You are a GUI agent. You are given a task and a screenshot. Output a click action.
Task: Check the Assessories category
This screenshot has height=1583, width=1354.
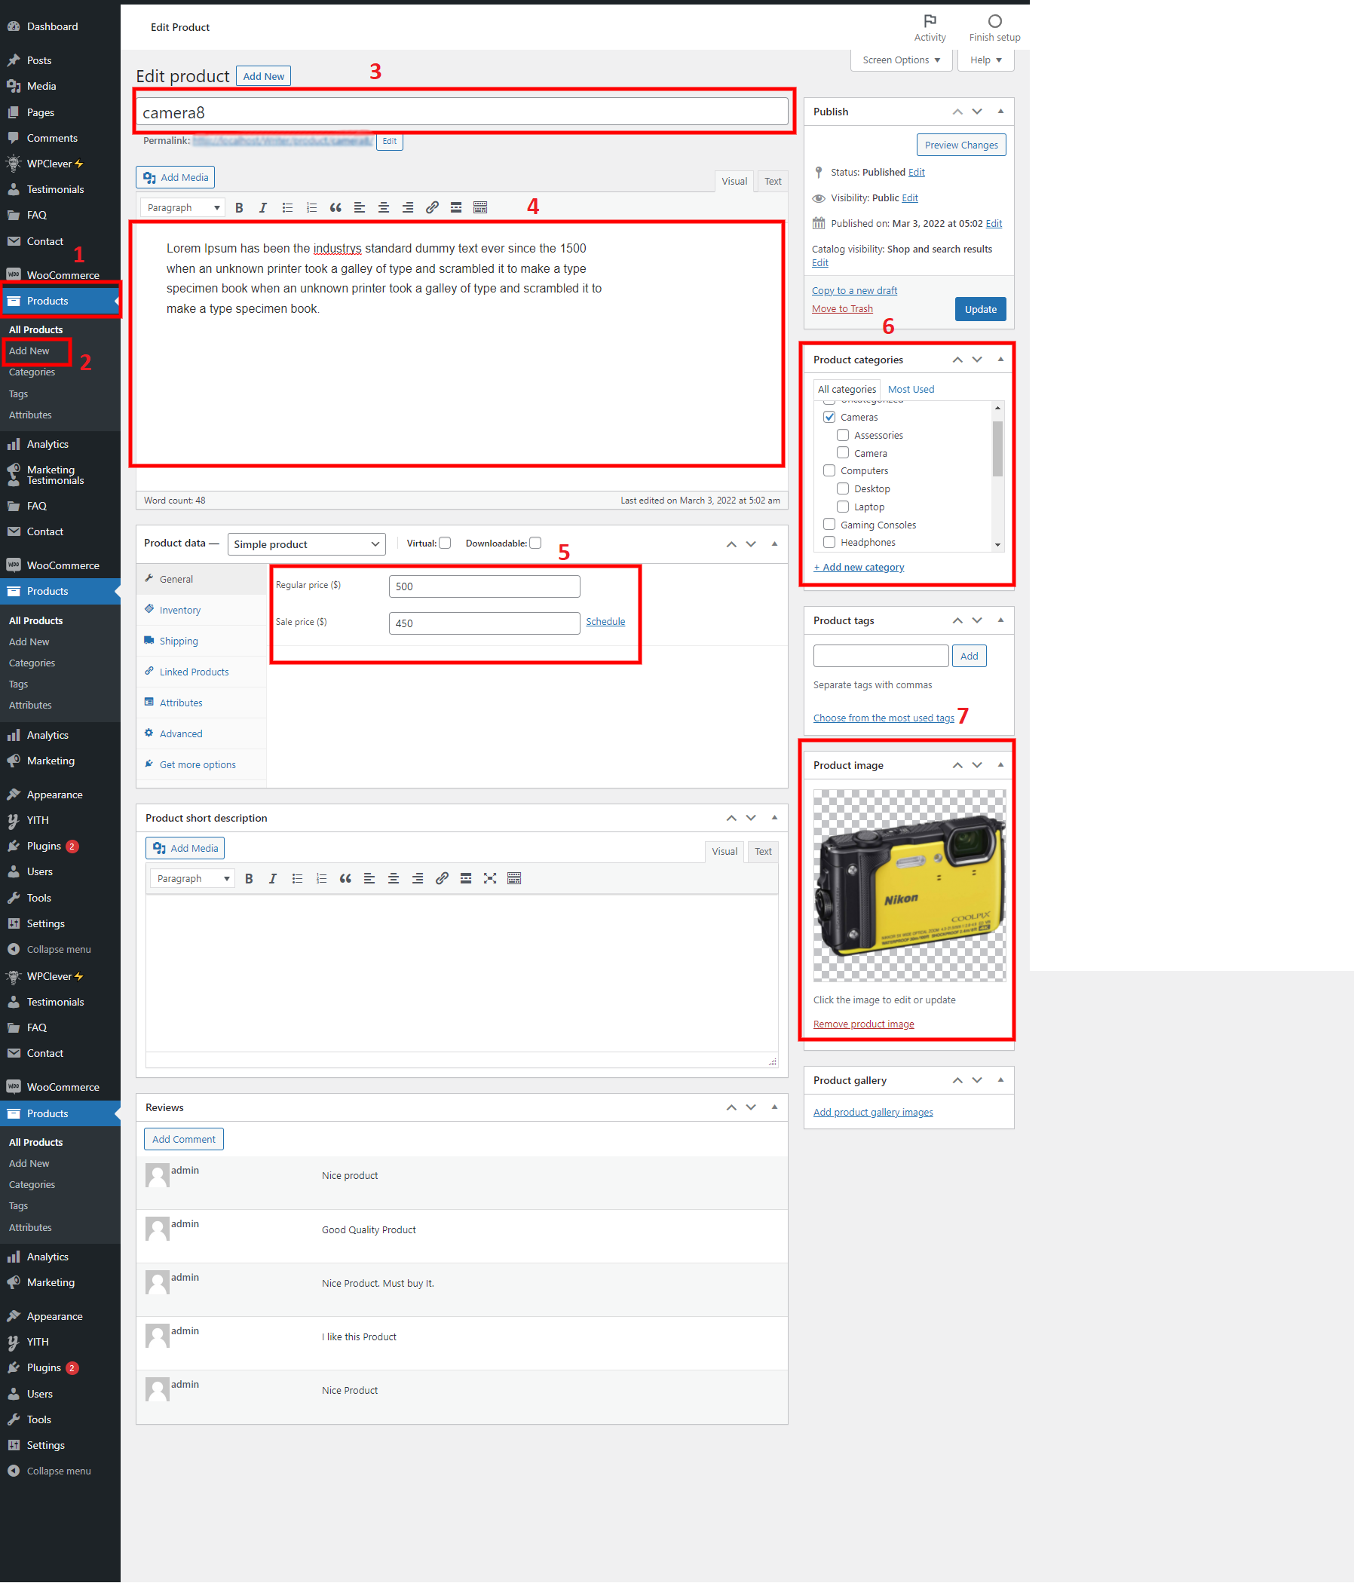click(843, 436)
